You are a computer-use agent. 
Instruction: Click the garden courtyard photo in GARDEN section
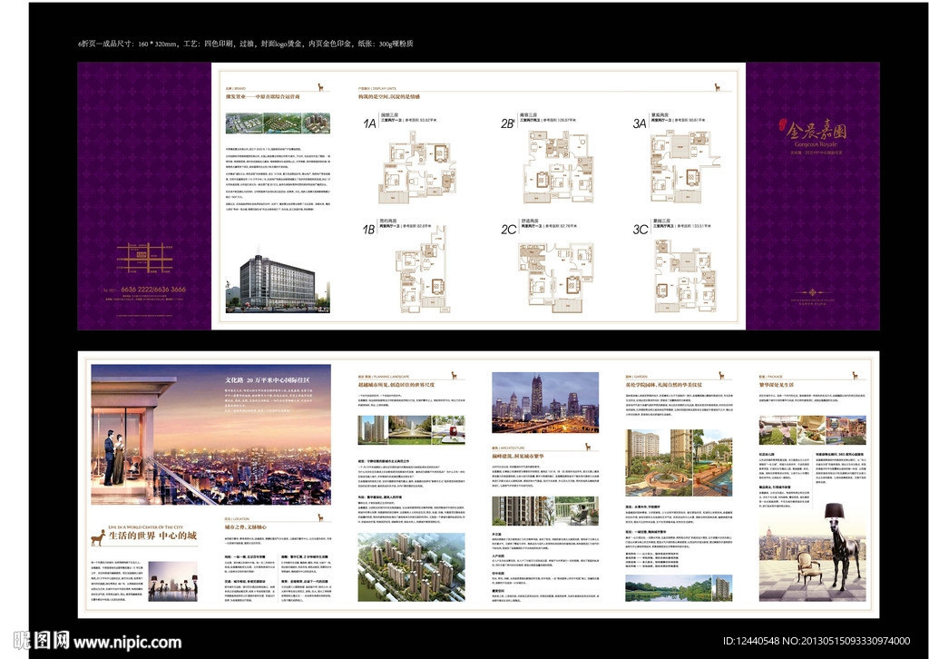[679, 463]
